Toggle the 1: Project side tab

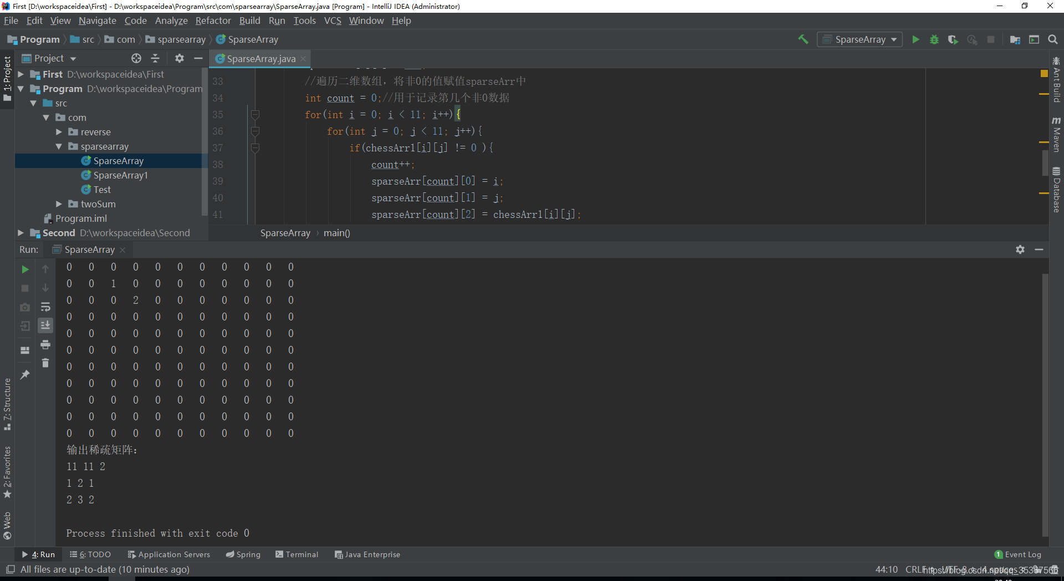coord(7,78)
